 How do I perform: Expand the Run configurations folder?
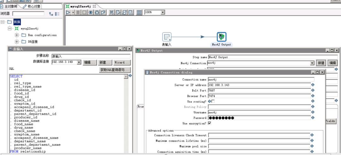click(16, 35)
